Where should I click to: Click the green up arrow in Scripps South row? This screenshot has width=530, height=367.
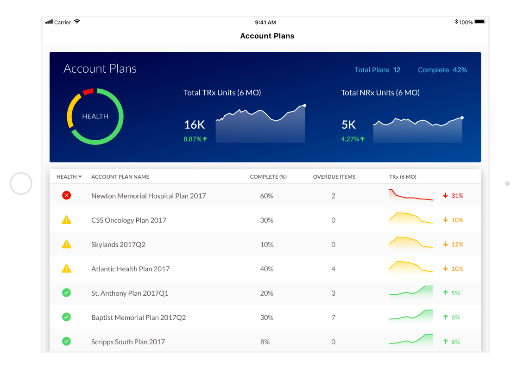(x=446, y=342)
